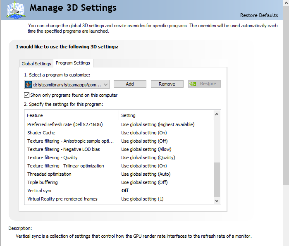The height and width of the screenshot is (246, 289).
Task: Select the Shader Cache feature row
Action: pos(41,133)
